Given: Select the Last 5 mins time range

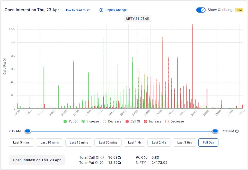Looking at the screenshot, I should 21,143.
